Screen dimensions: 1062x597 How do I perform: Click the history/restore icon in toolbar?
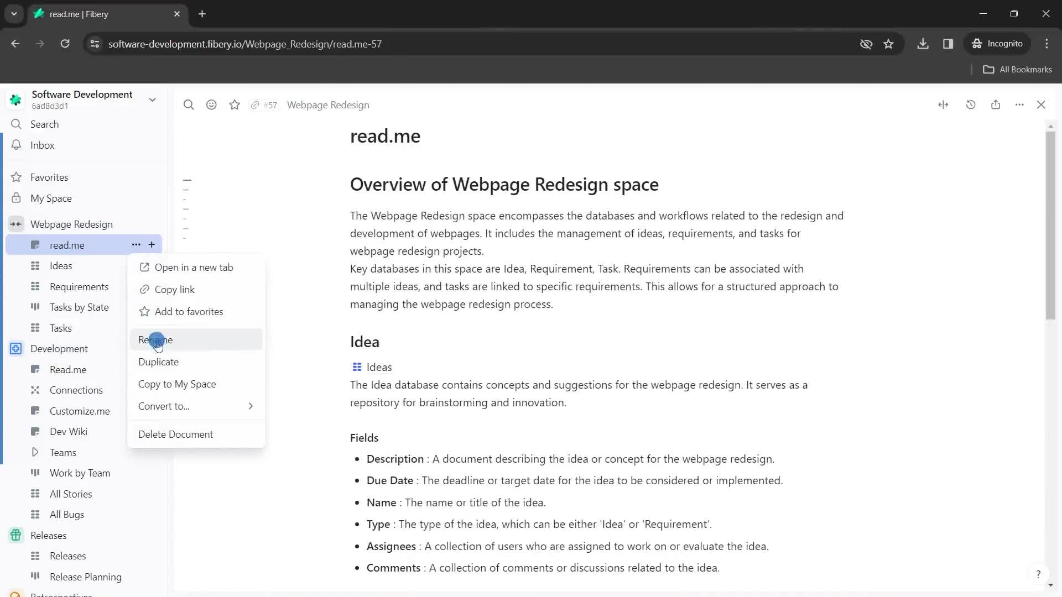click(x=971, y=104)
